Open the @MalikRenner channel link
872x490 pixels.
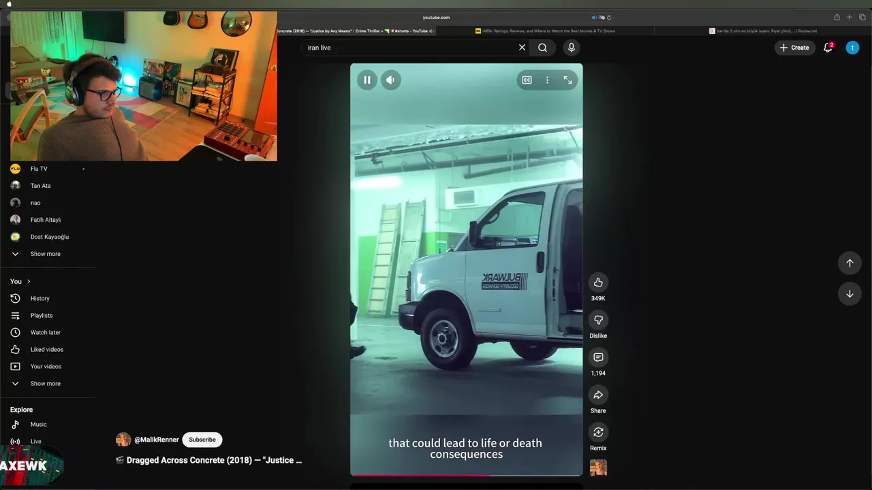tap(157, 440)
